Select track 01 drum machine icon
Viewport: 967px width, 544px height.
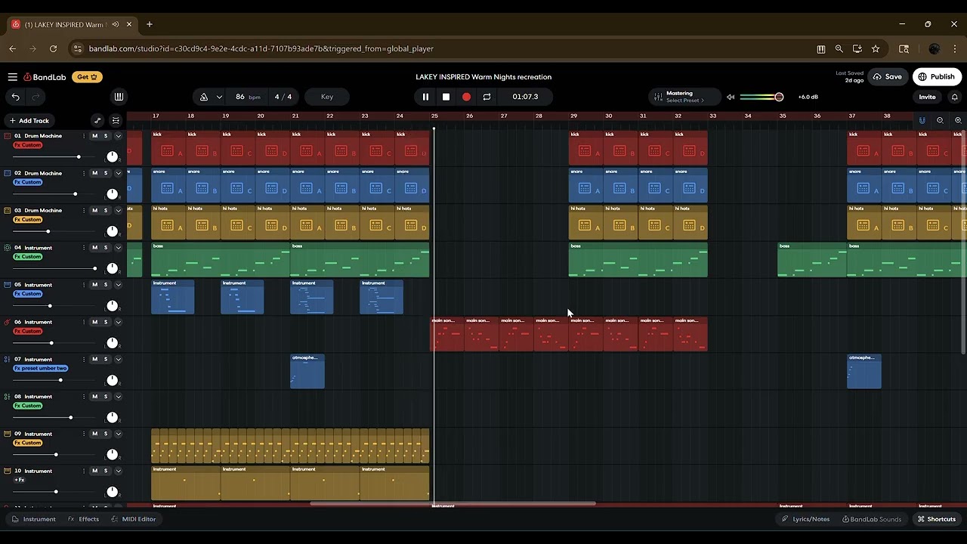(8, 136)
